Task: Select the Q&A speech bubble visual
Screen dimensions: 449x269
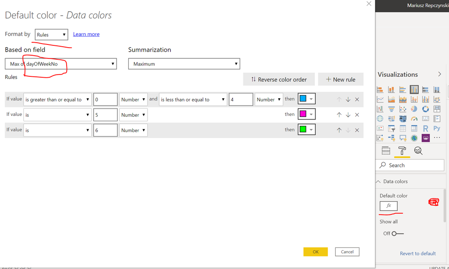Action: click(x=403, y=138)
